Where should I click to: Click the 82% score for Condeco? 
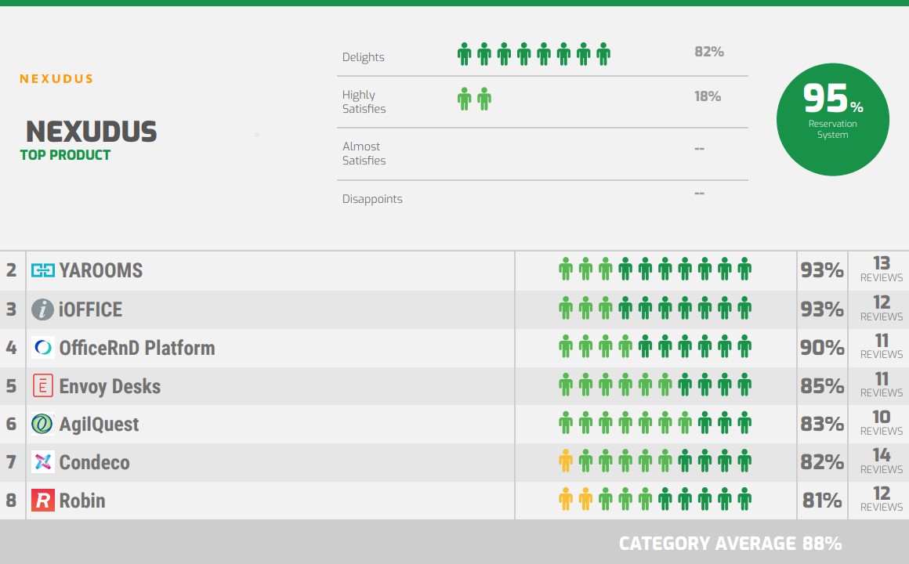(822, 462)
